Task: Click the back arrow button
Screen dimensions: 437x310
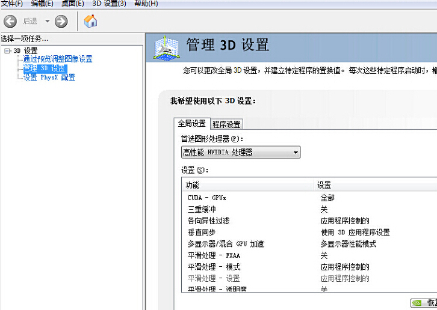Action: (x=10, y=22)
